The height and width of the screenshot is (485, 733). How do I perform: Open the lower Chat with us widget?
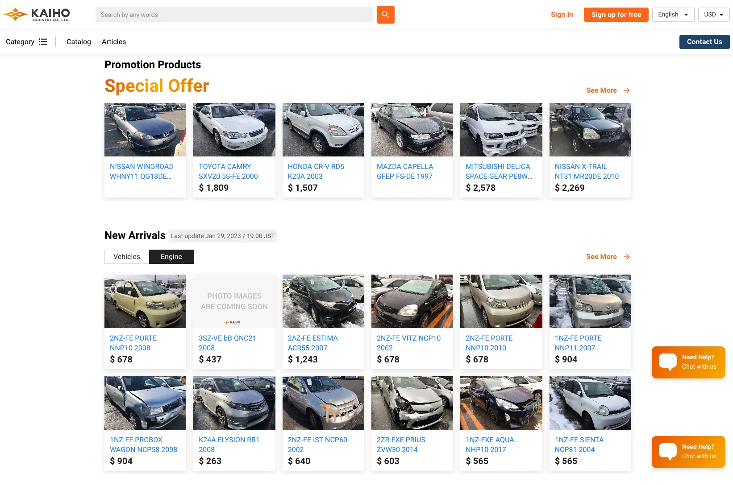pyautogui.click(x=688, y=452)
